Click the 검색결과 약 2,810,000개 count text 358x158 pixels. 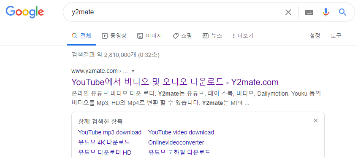pos(115,55)
